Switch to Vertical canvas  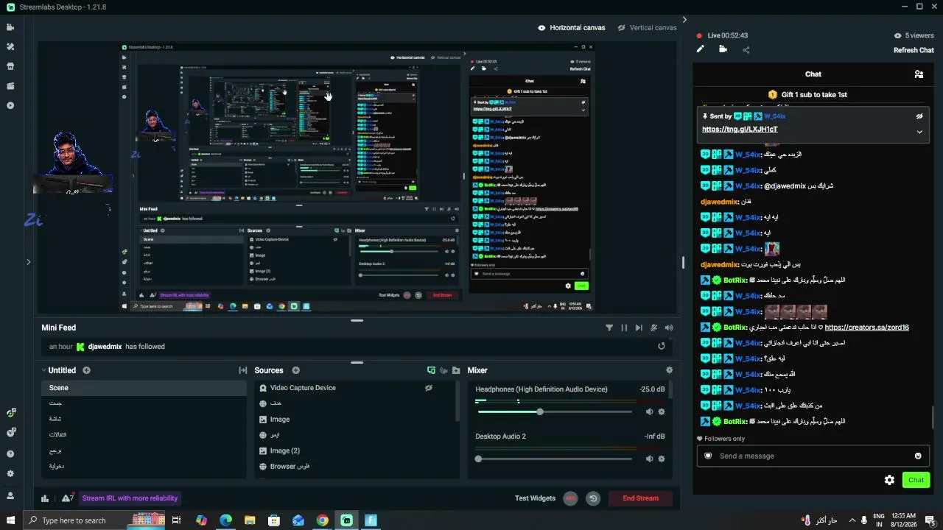pyautogui.click(x=647, y=28)
